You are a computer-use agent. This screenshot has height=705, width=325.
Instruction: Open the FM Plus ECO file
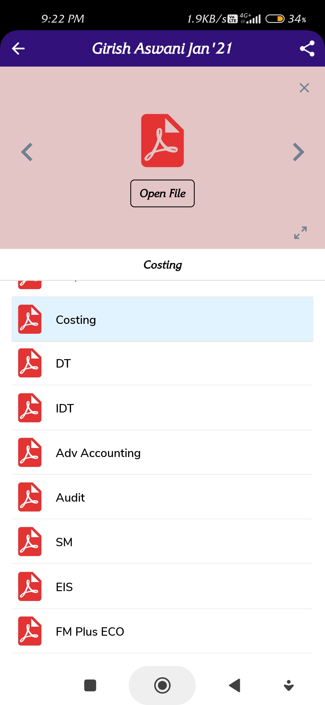point(162,631)
